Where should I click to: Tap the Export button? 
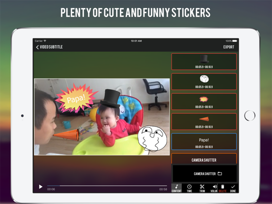point(229,47)
